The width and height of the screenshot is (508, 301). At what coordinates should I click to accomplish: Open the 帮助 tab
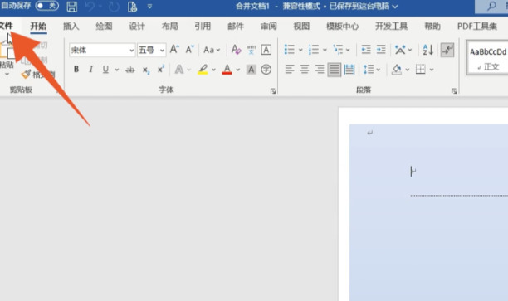(432, 26)
